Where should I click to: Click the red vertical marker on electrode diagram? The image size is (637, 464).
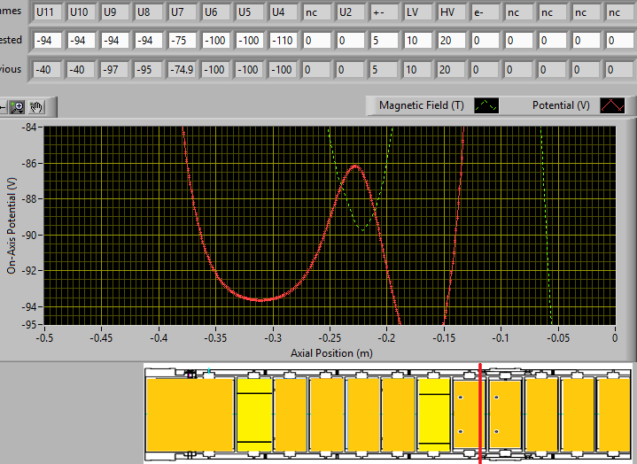pos(479,412)
